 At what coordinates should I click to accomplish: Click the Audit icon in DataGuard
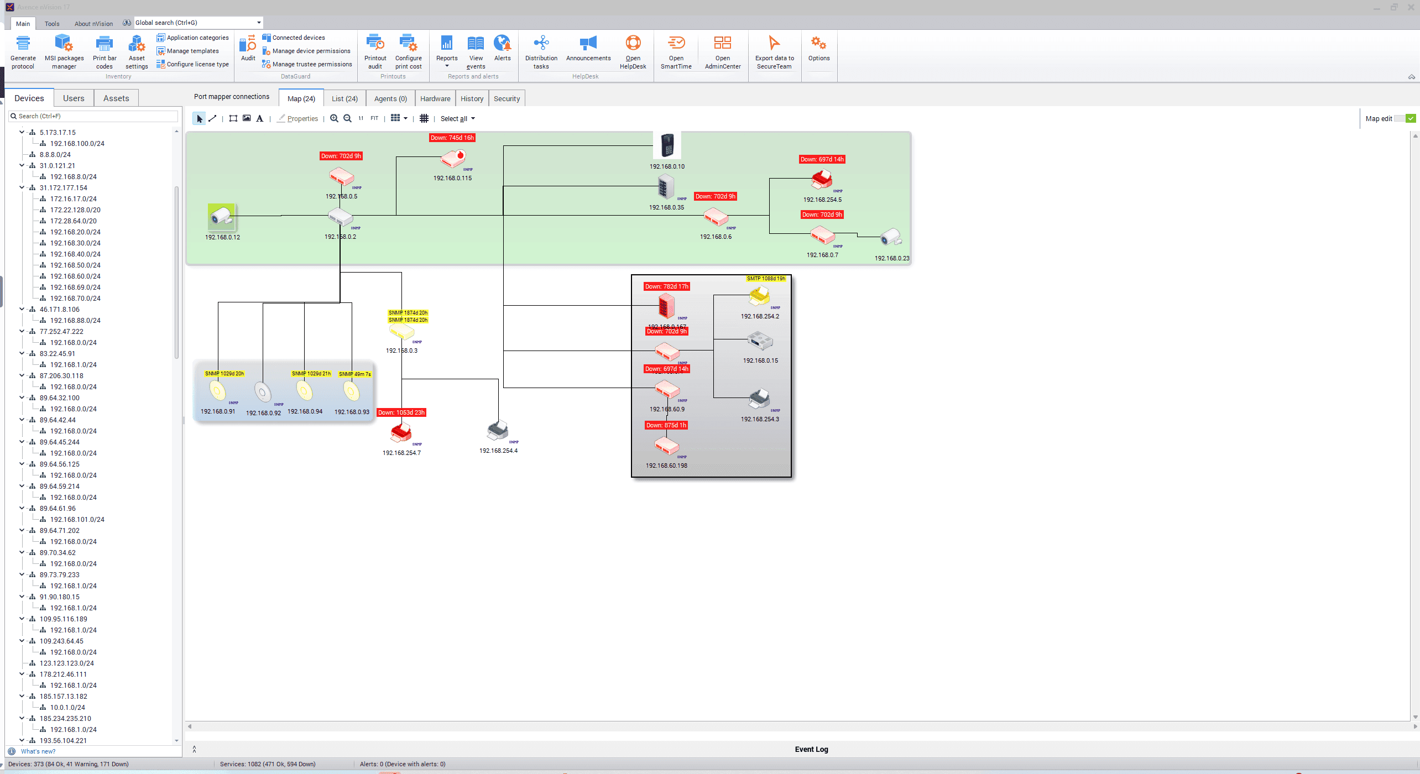pyautogui.click(x=248, y=48)
